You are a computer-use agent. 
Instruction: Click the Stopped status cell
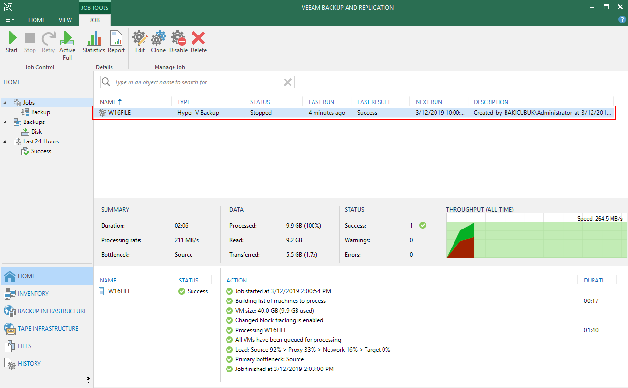point(261,113)
